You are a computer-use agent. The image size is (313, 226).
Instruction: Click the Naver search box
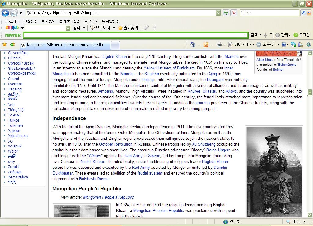coord(269,13)
